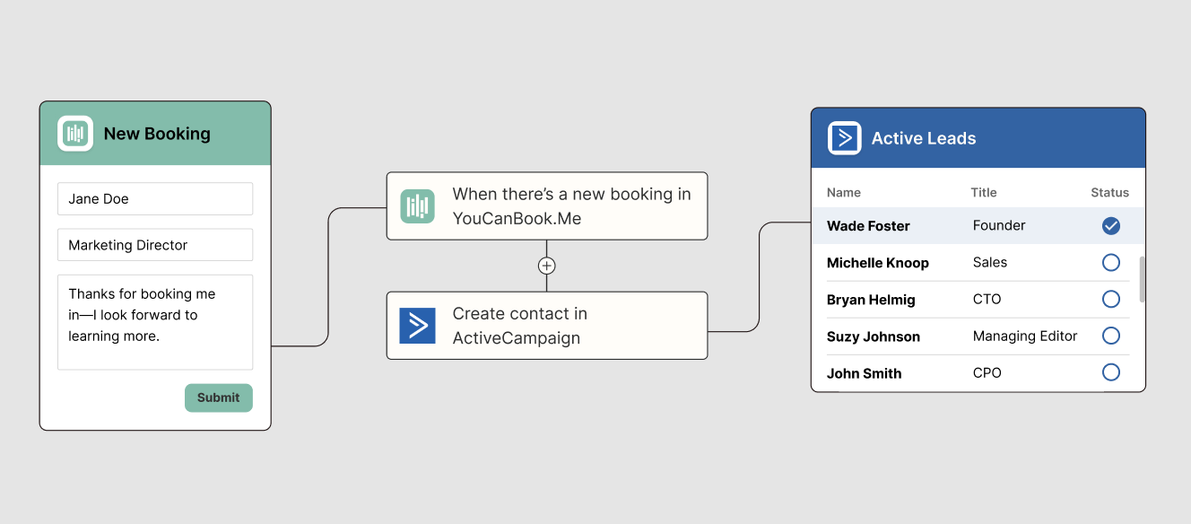
Task: Click the Name column header
Action: [844, 193]
